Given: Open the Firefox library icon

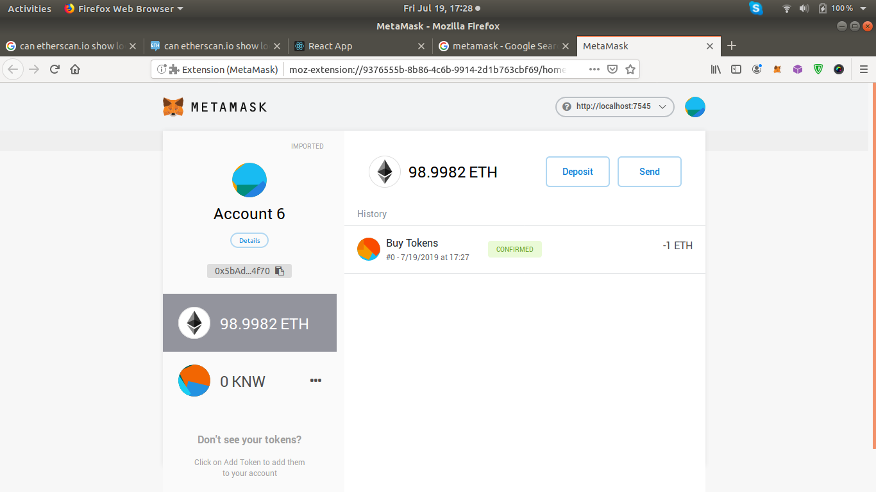Looking at the screenshot, I should 715,69.
